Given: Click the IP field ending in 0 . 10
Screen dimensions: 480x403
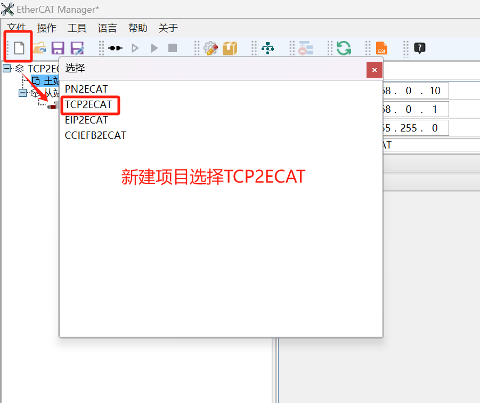Looking at the screenshot, I should [416, 91].
